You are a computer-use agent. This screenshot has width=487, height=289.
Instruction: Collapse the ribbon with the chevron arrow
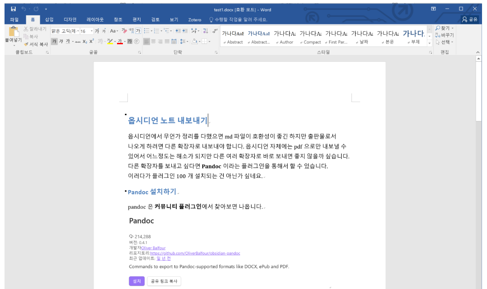tap(478, 52)
